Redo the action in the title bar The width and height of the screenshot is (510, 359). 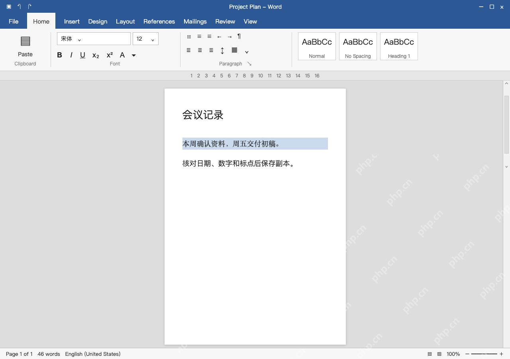(29, 7)
